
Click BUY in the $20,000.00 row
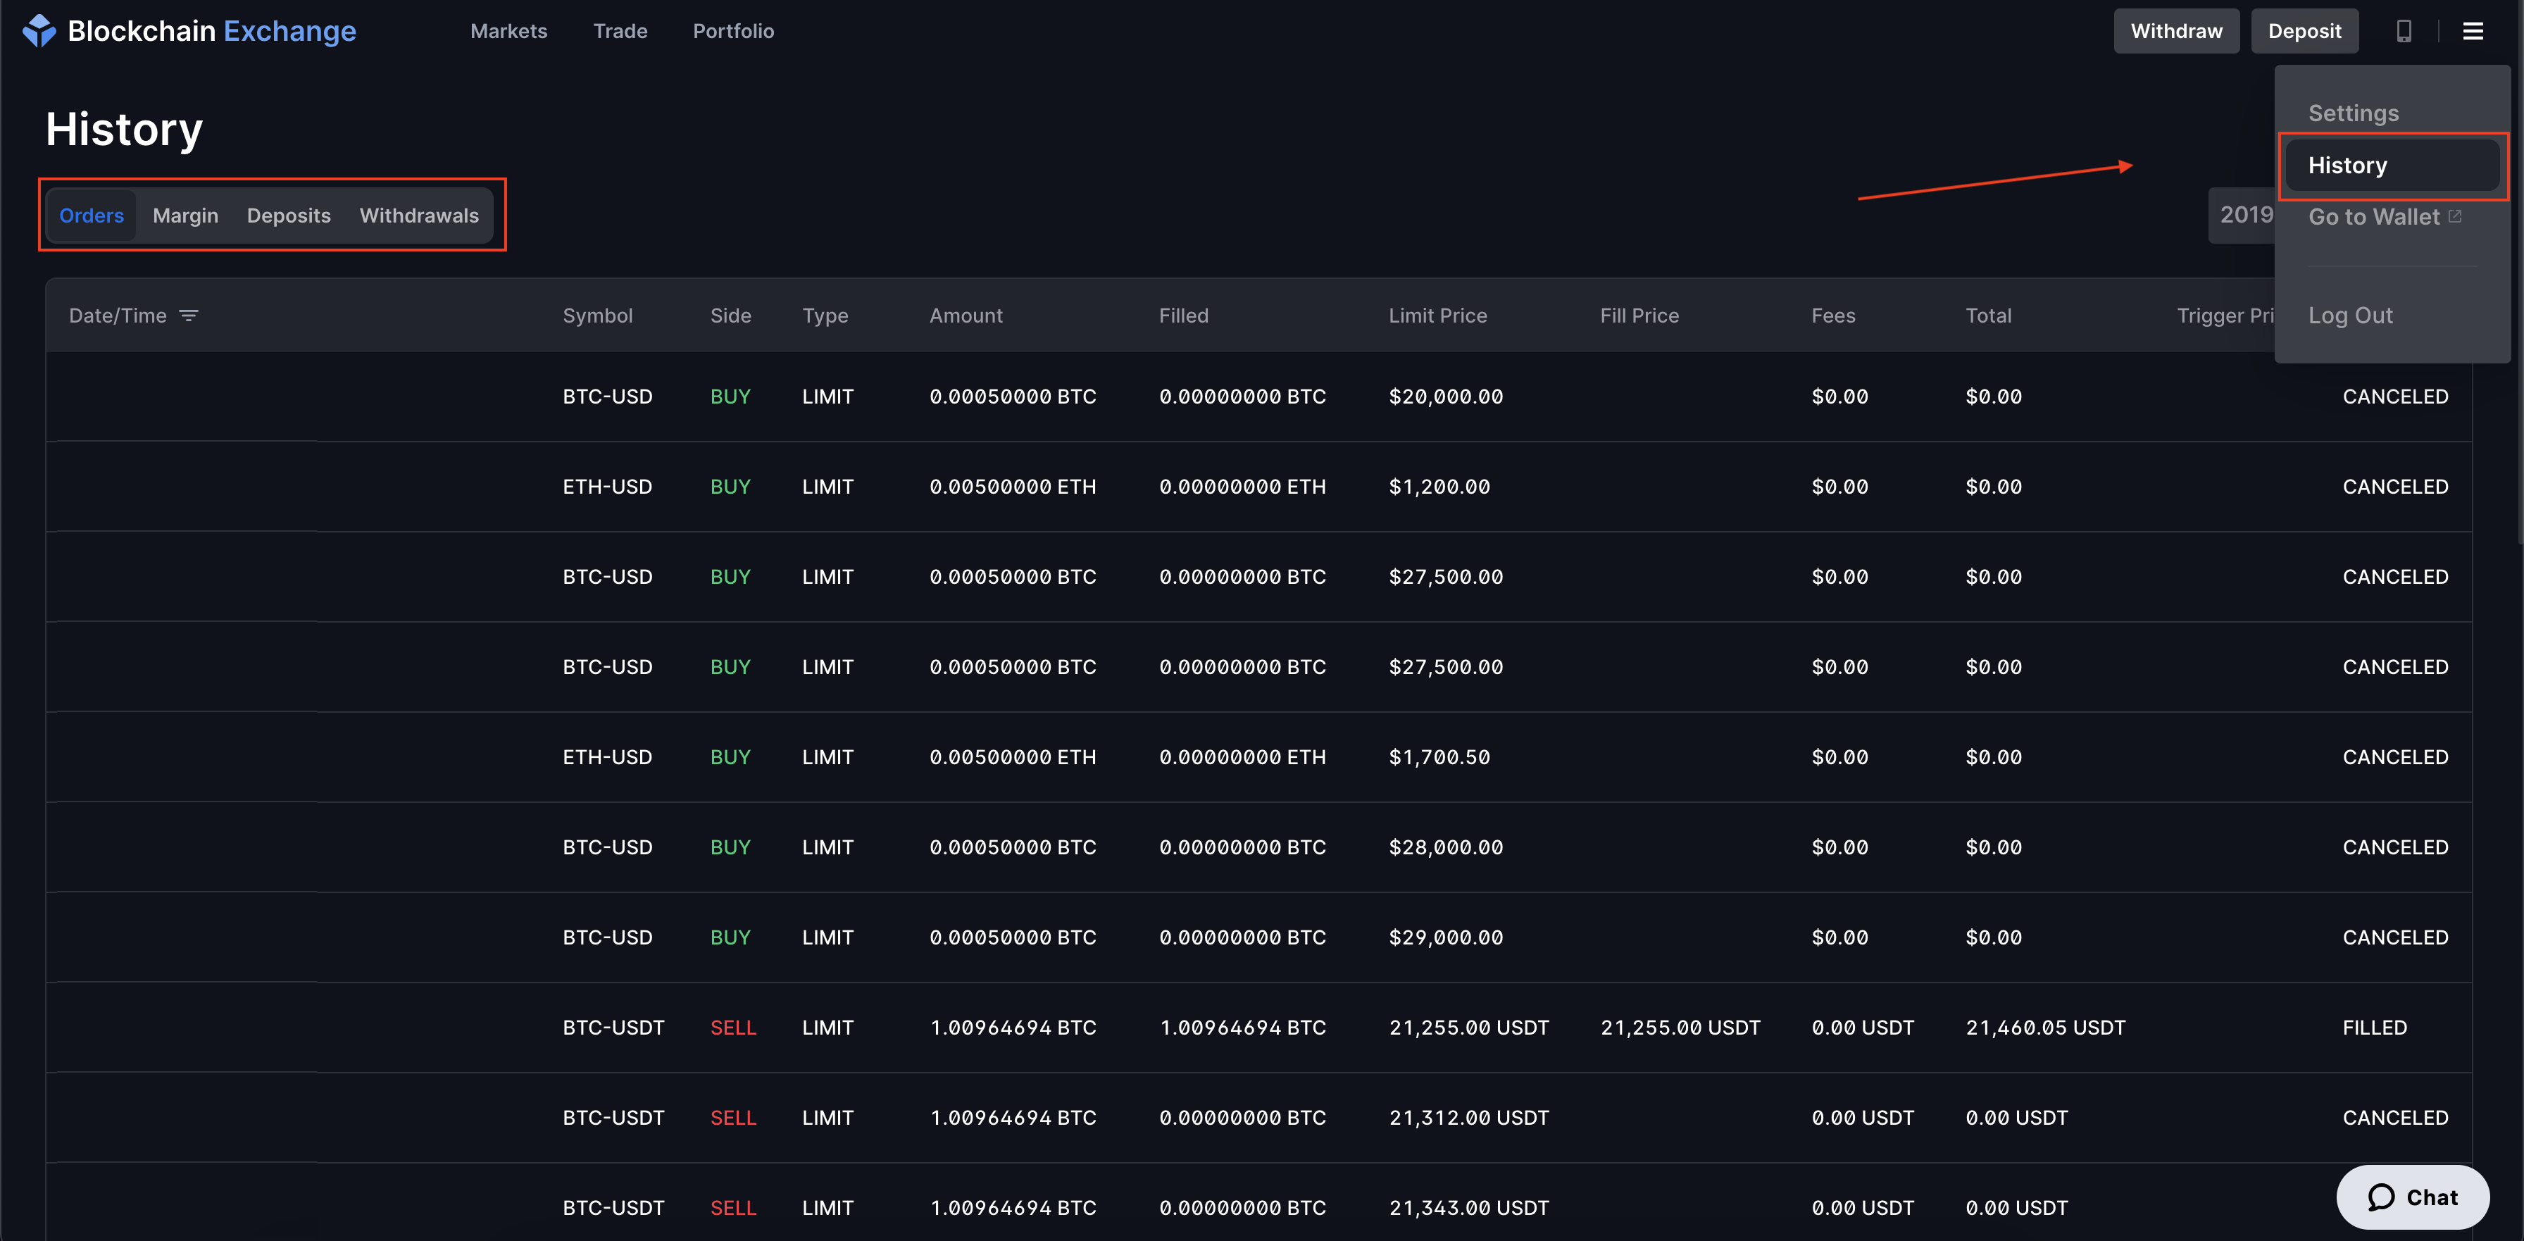(730, 397)
